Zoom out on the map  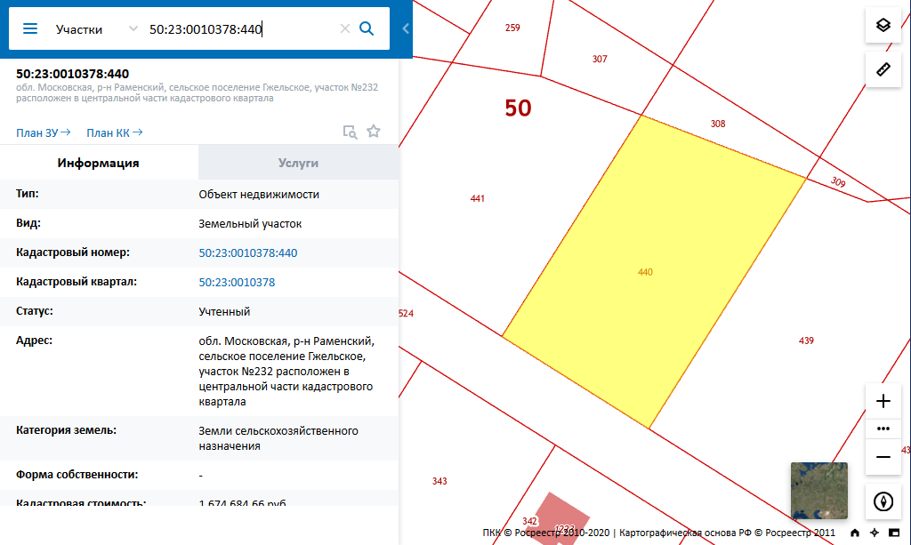pyautogui.click(x=883, y=457)
